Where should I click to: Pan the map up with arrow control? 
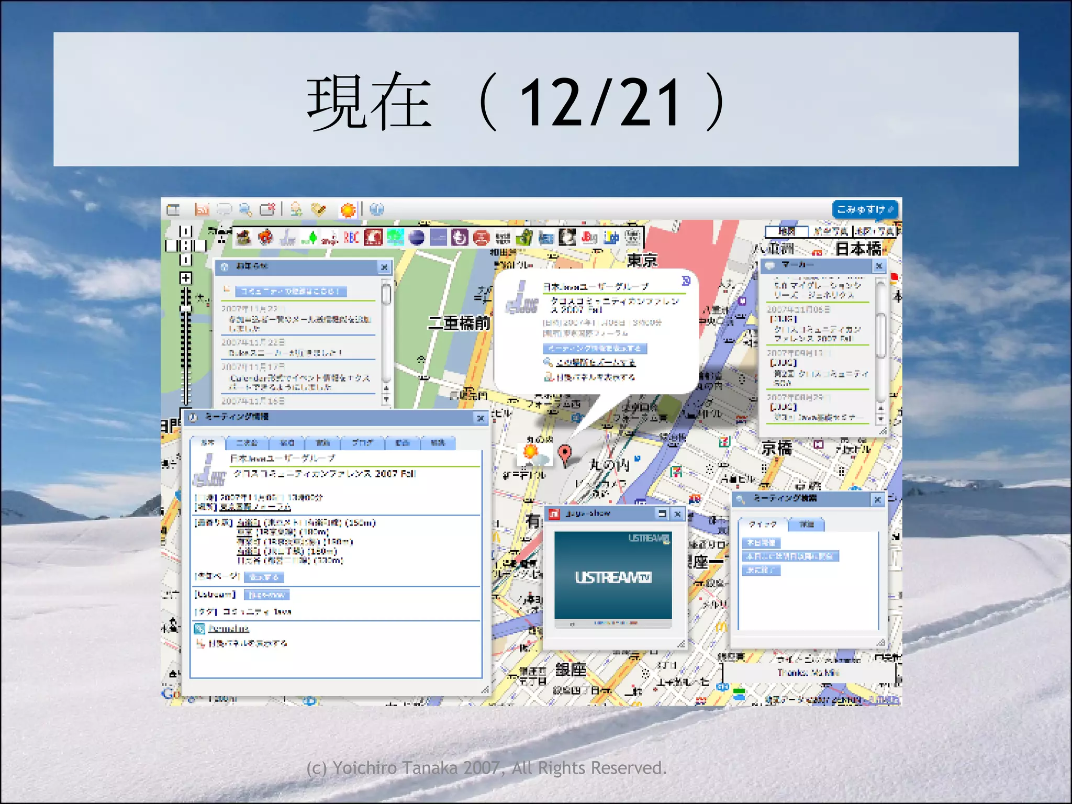tap(186, 231)
